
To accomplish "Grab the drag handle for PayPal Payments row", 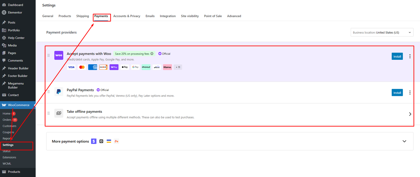I will click(49, 92).
